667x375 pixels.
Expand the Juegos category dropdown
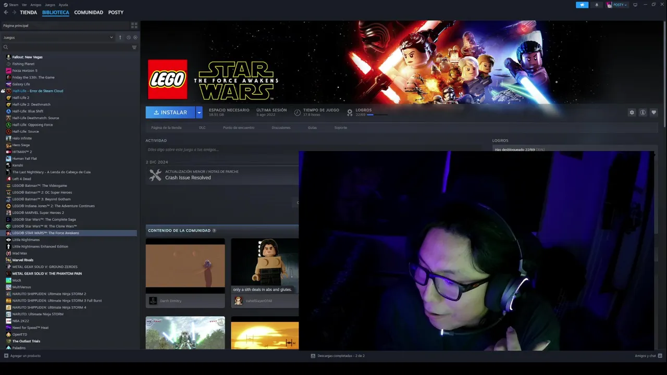(x=58, y=37)
